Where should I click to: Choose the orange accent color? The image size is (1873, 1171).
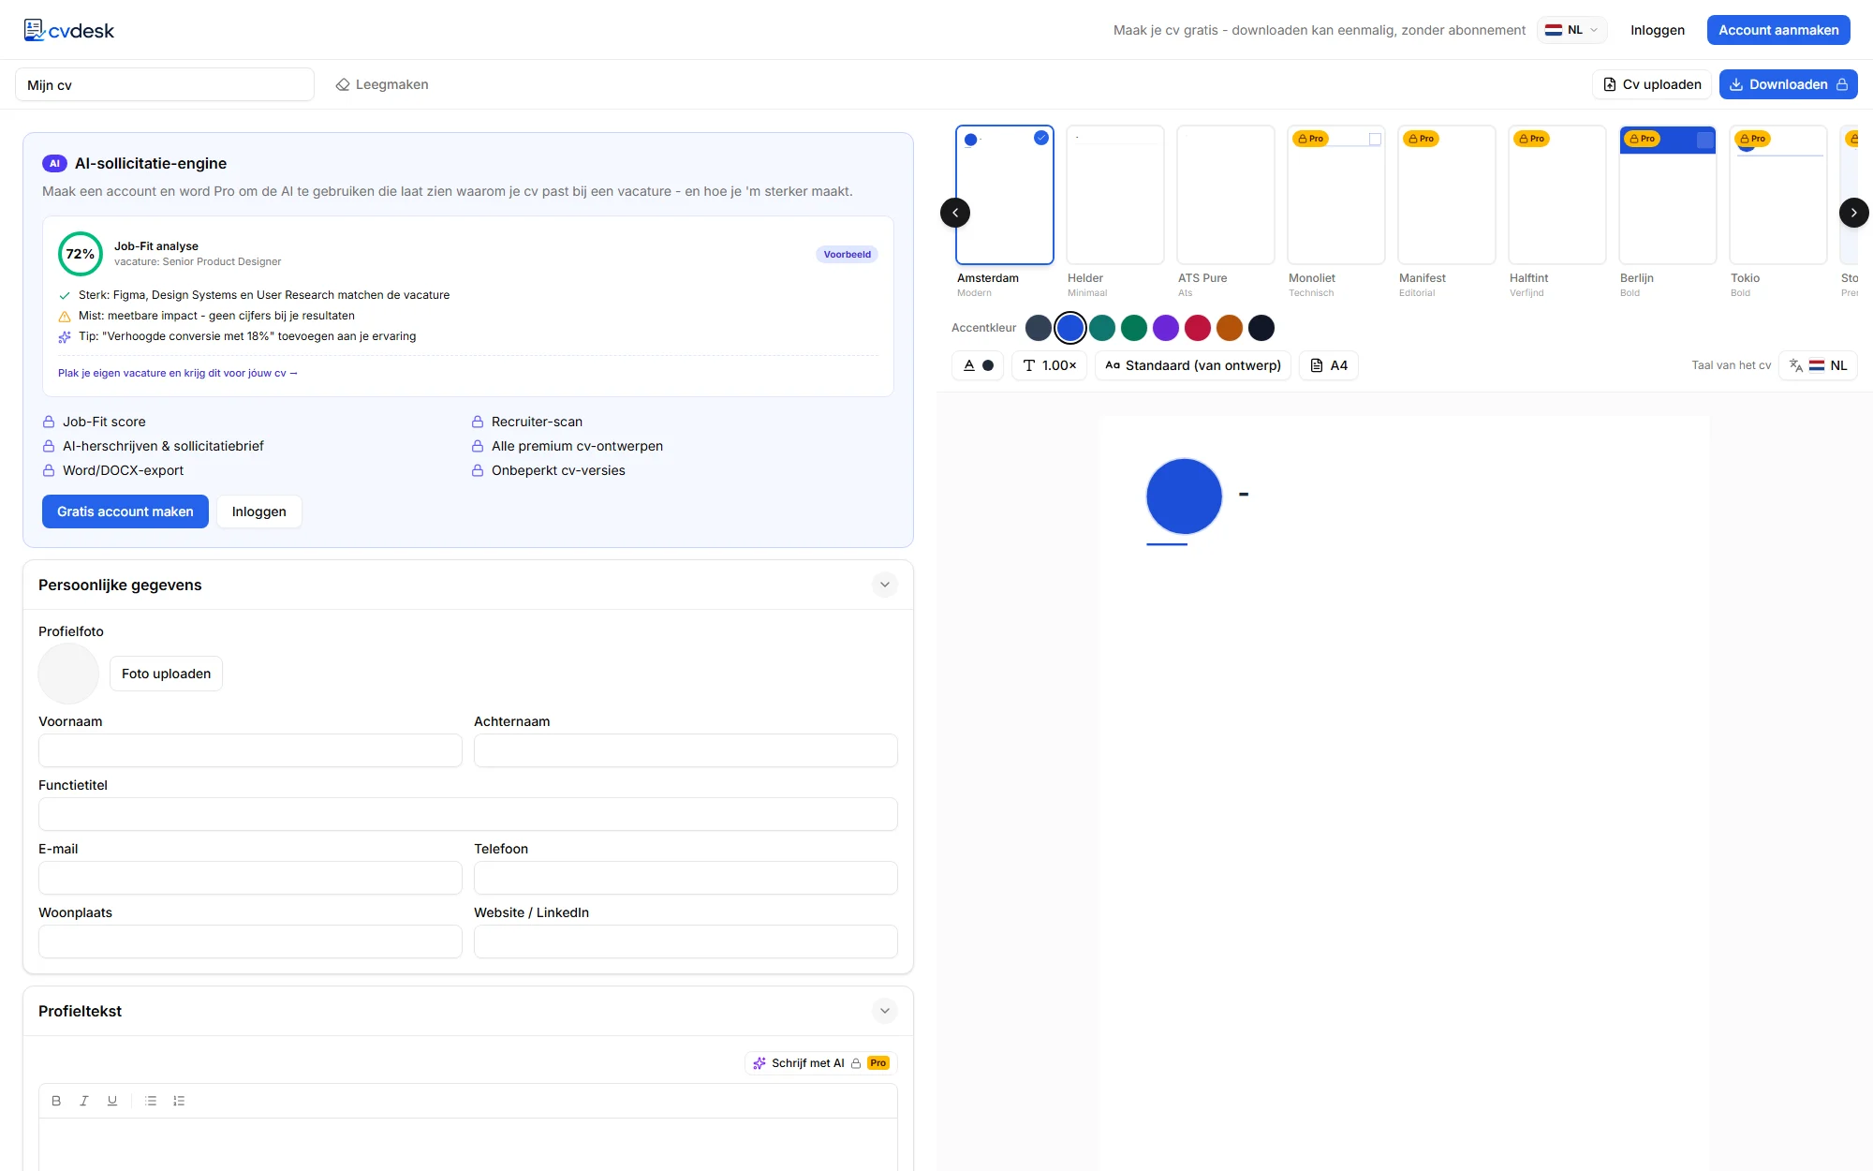pos(1230,328)
